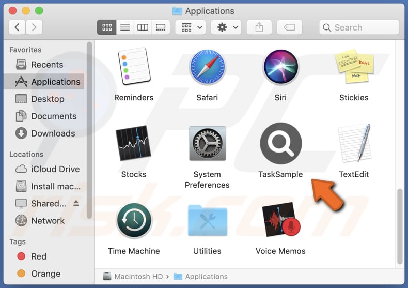Select the Voice Memos icon
408x288 pixels.
pyautogui.click(x=281, y=219)
